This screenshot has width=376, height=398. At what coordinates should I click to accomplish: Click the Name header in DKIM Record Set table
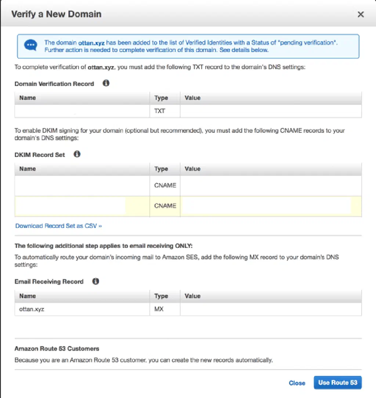click(28, 169)
